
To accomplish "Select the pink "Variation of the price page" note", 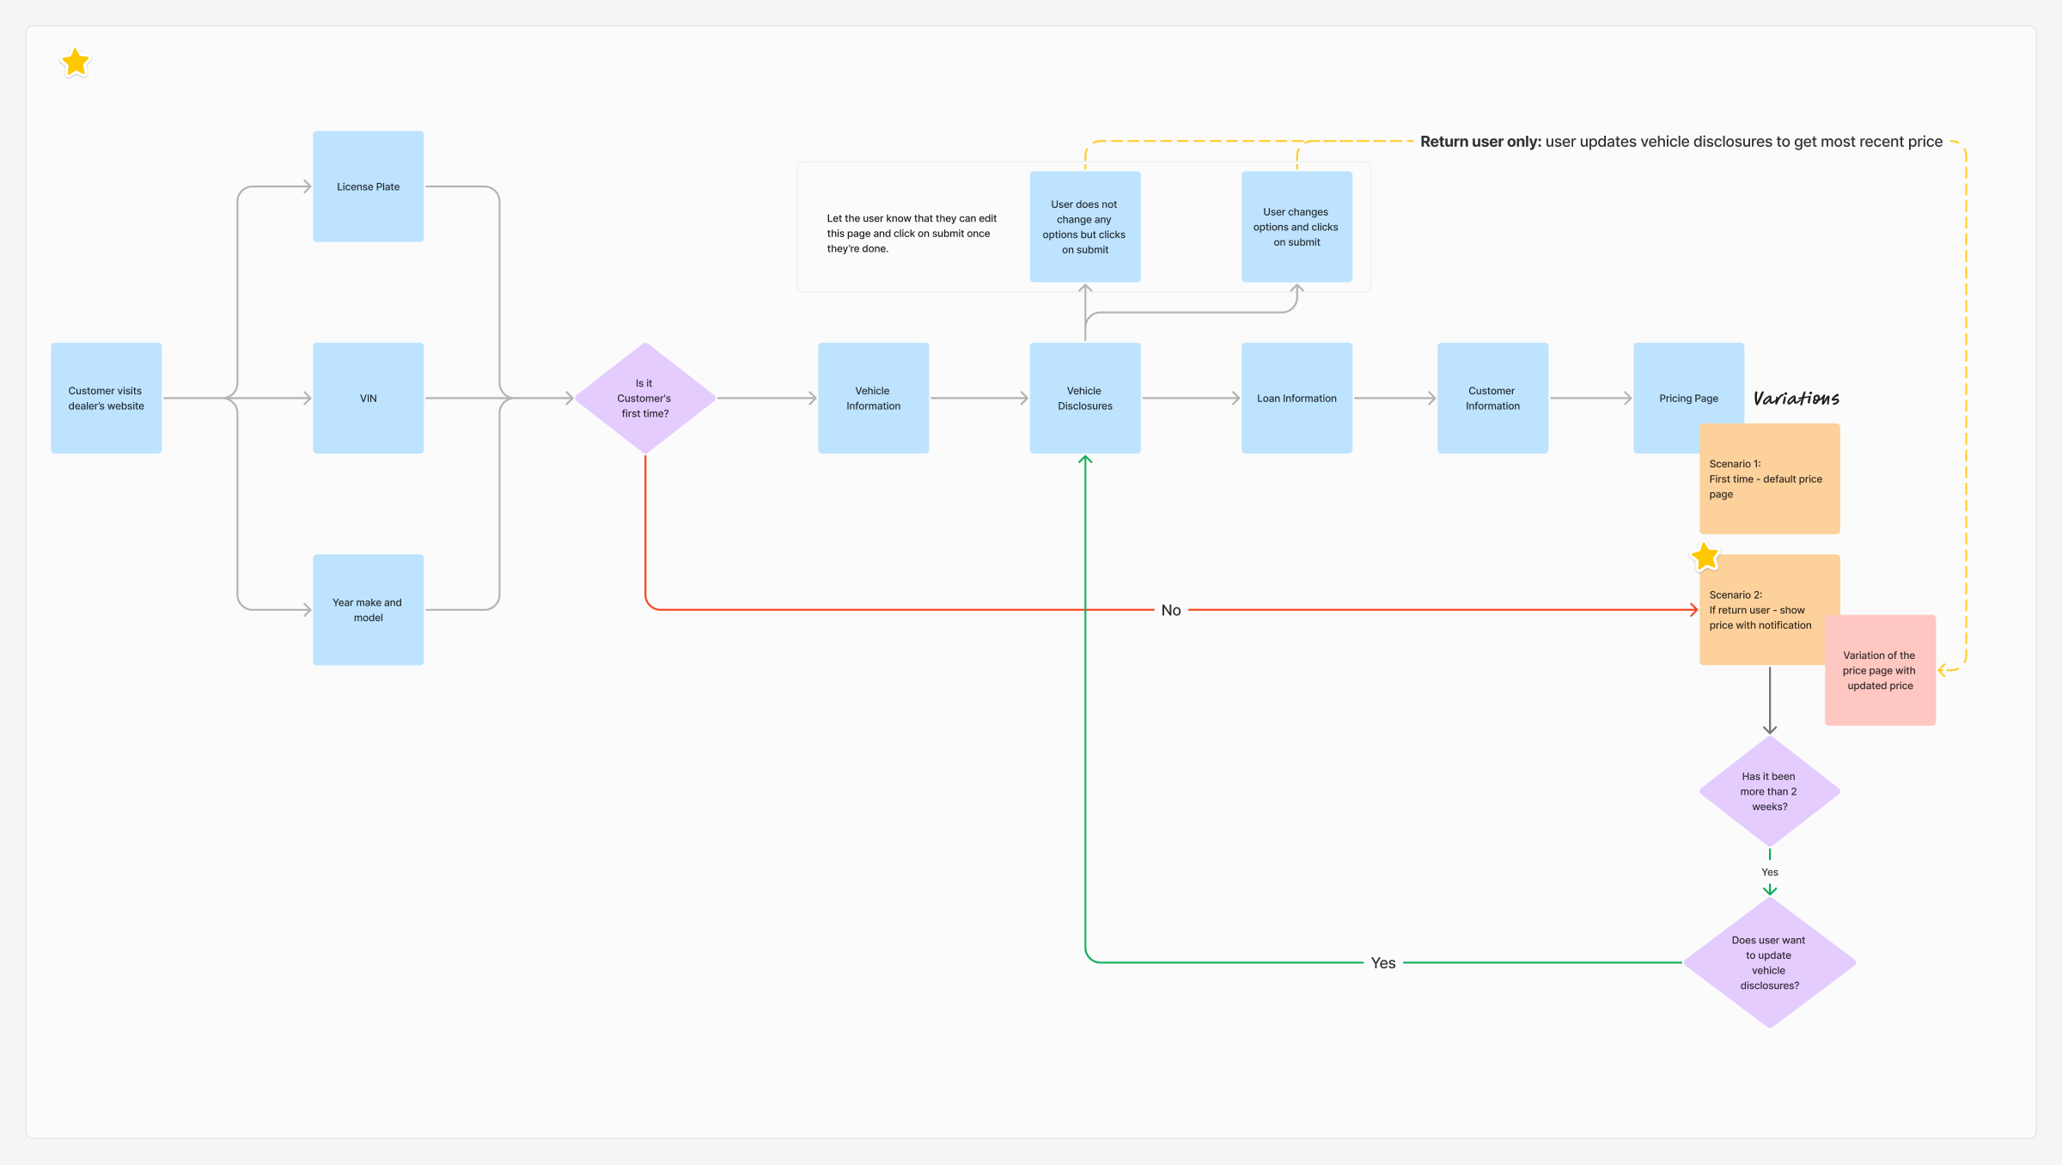I will tap(1881, 670).
